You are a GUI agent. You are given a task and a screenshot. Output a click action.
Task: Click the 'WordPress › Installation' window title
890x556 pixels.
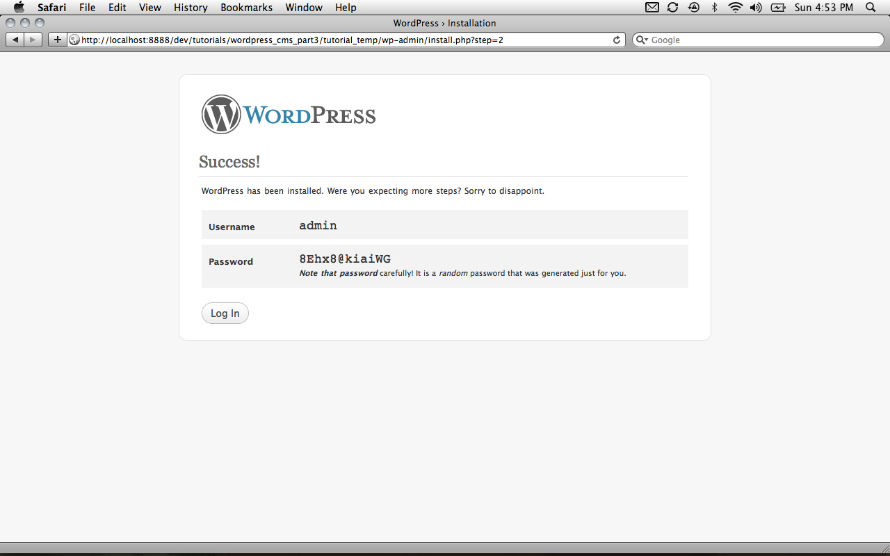445,23
